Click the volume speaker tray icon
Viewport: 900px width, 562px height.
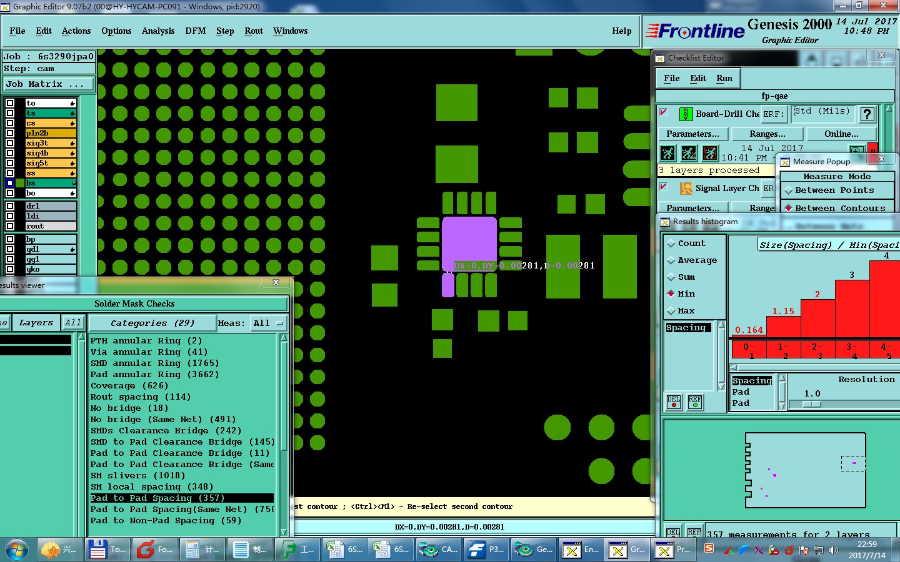[x=834, y=550]
